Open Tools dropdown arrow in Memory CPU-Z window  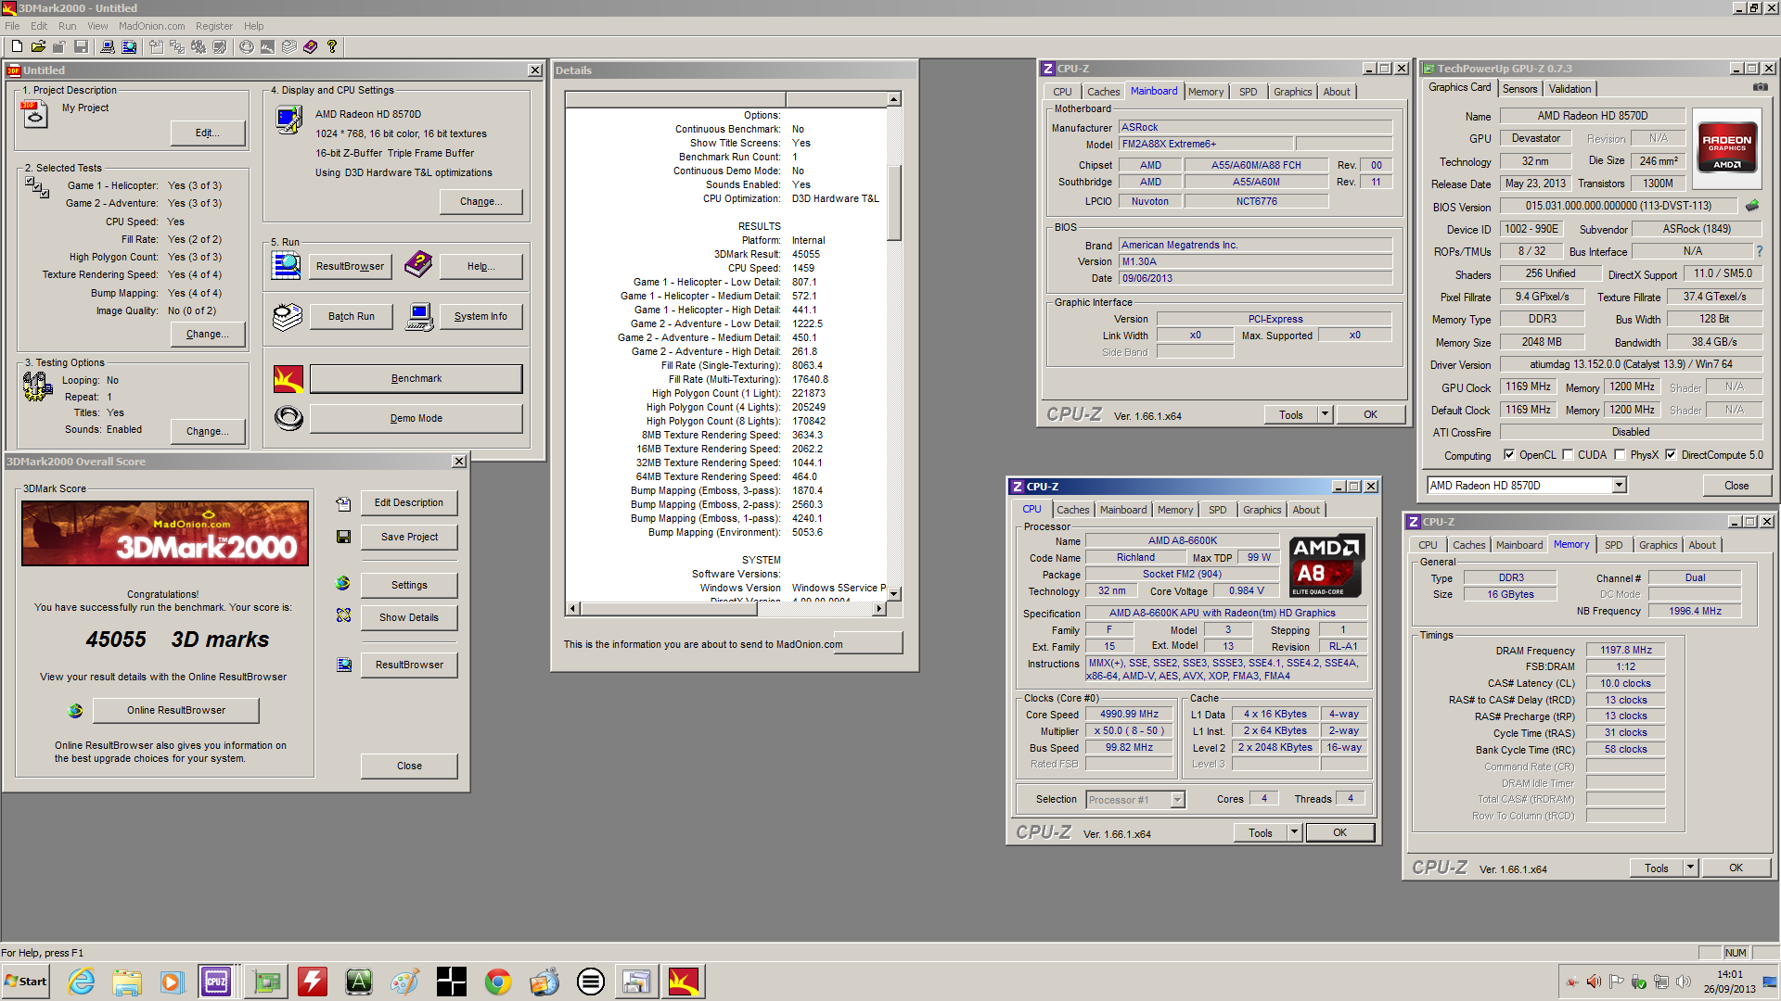[1690, 868]
